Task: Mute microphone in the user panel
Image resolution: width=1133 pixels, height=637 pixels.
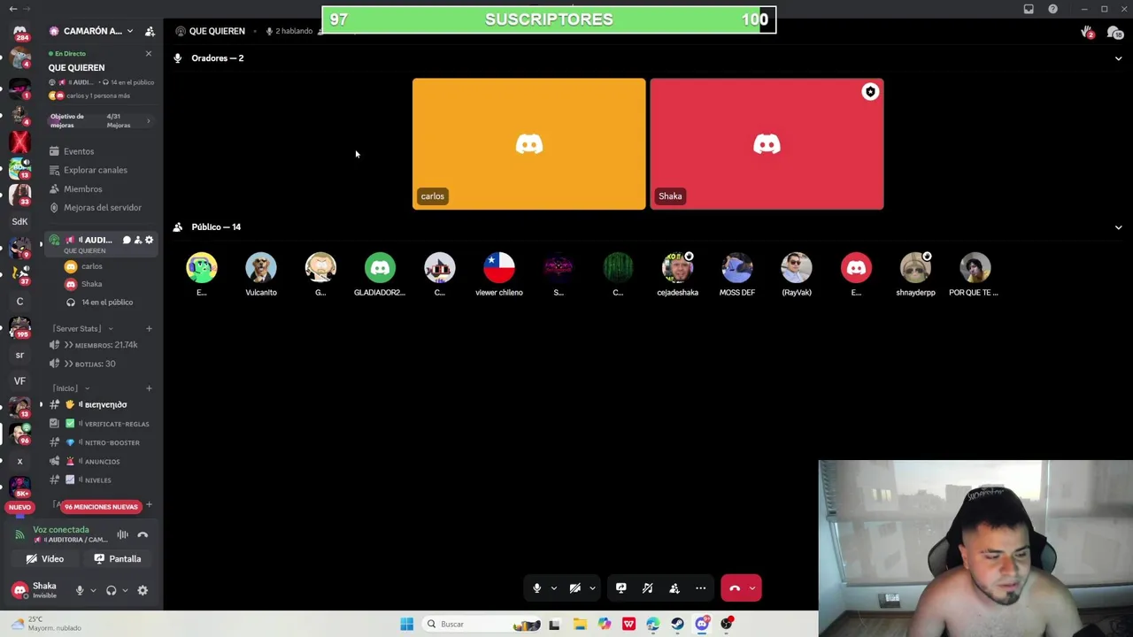Action: 80,590
